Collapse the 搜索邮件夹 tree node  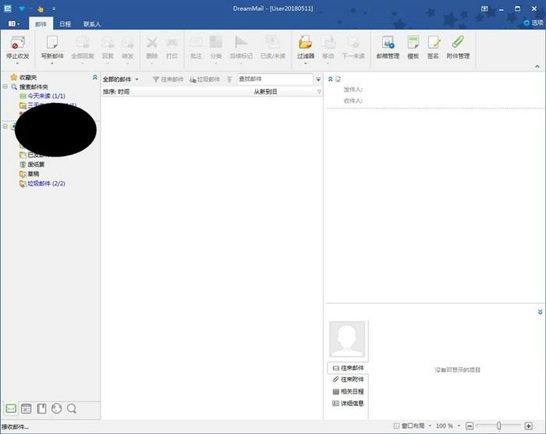pyautogui.click(x=5, y=87)
